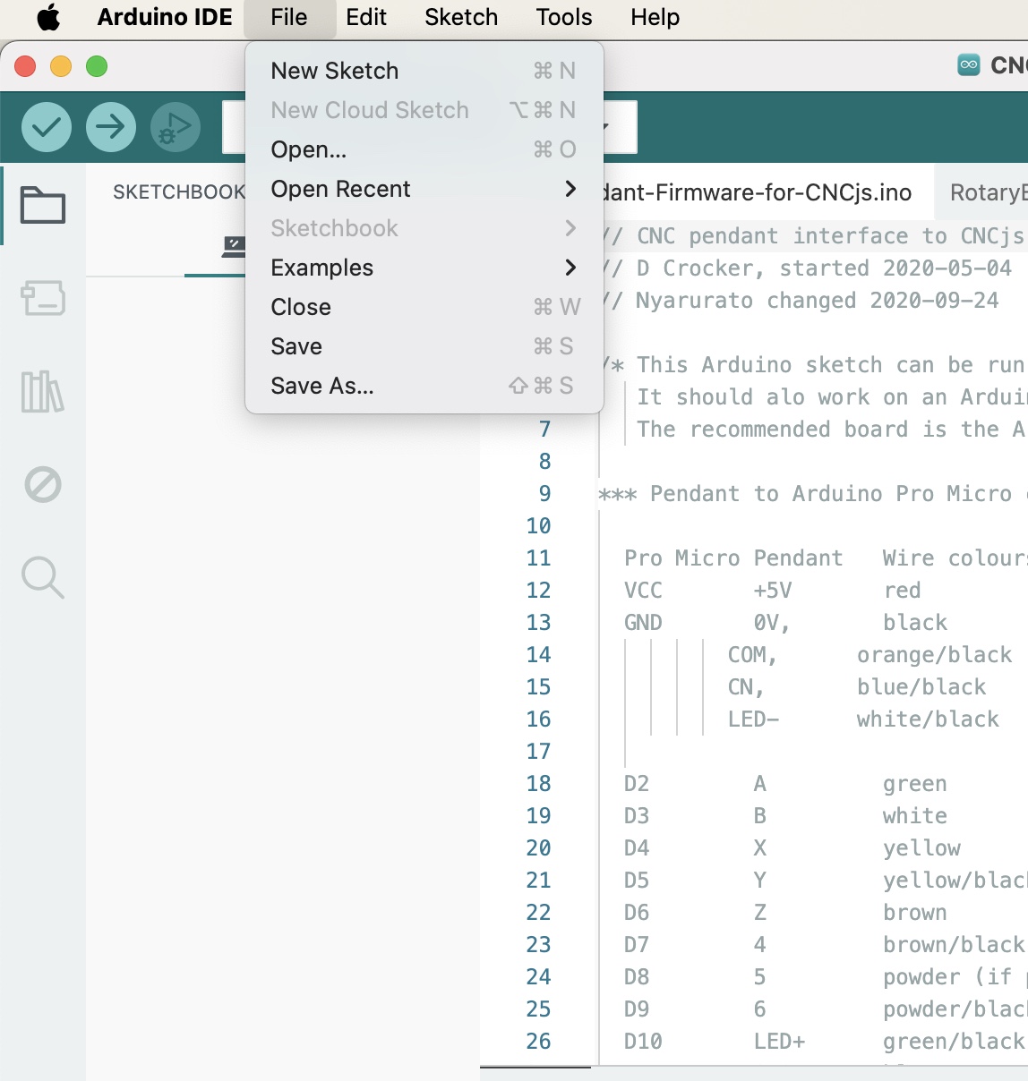Click the horizontal scrollbar under the editor
The height and width of the screenshot is (1081, 1028).
pos(535,1068)
